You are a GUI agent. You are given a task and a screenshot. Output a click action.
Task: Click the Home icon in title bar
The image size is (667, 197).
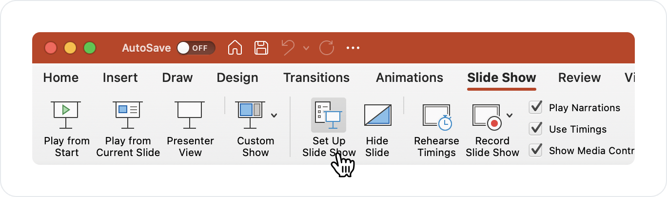click(235, 48)
